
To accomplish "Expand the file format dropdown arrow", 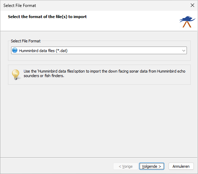I will point(184,51).
